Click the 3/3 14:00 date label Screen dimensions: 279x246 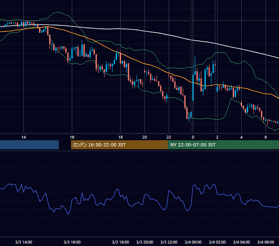(x=24, y=242)
